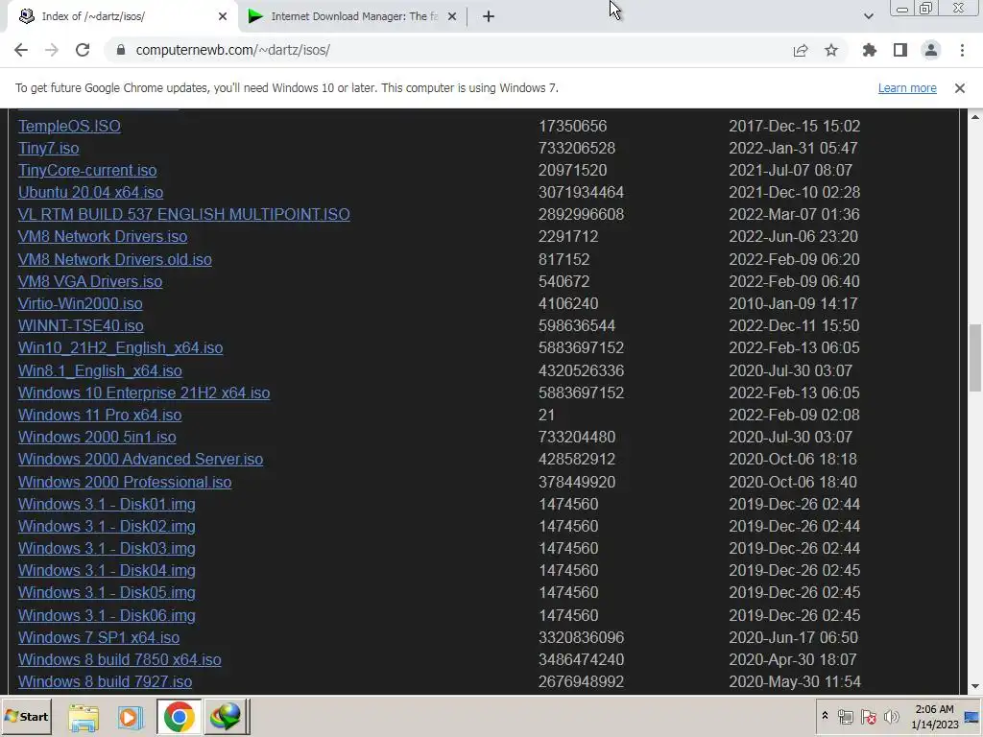This screenshot has width=983, height=737.
Task: Open Windows 11 Pro x64.iso link
Action: 100,415
